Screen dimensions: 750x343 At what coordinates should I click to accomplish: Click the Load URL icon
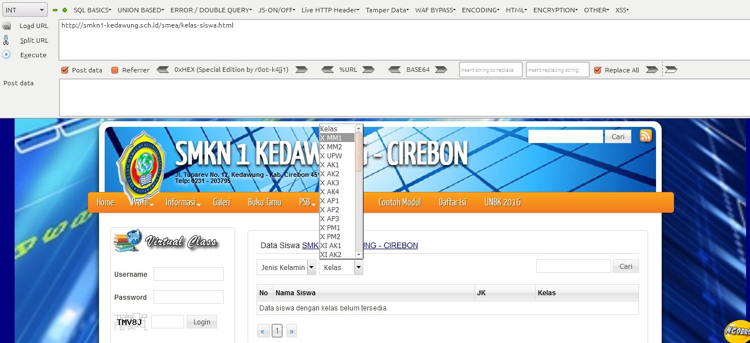point(7,26)
